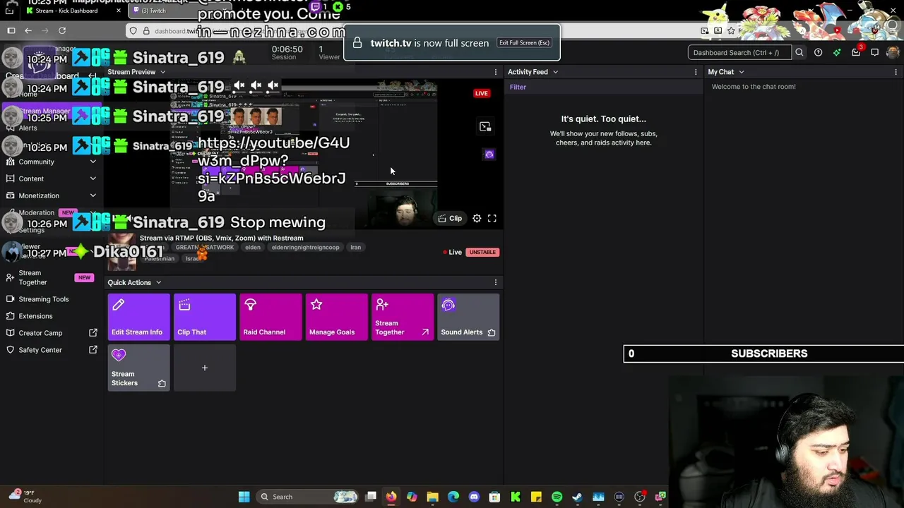Open the Stream Stickers quick action
Image resolution: width=904 pixels, height=508 pixels.
coord(138,368)
